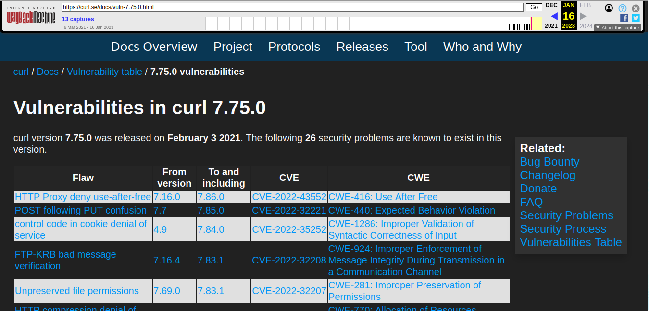Click From version 7.16.0 link

tap(167, 197)
